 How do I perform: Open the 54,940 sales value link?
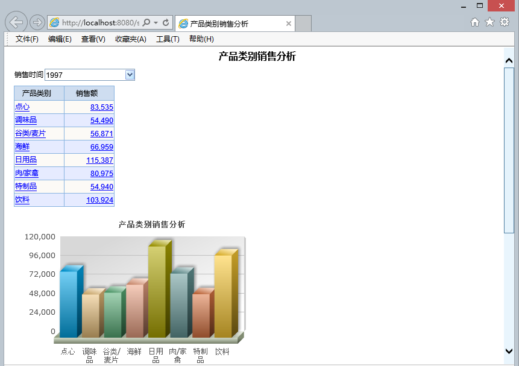tap(102, 187)
